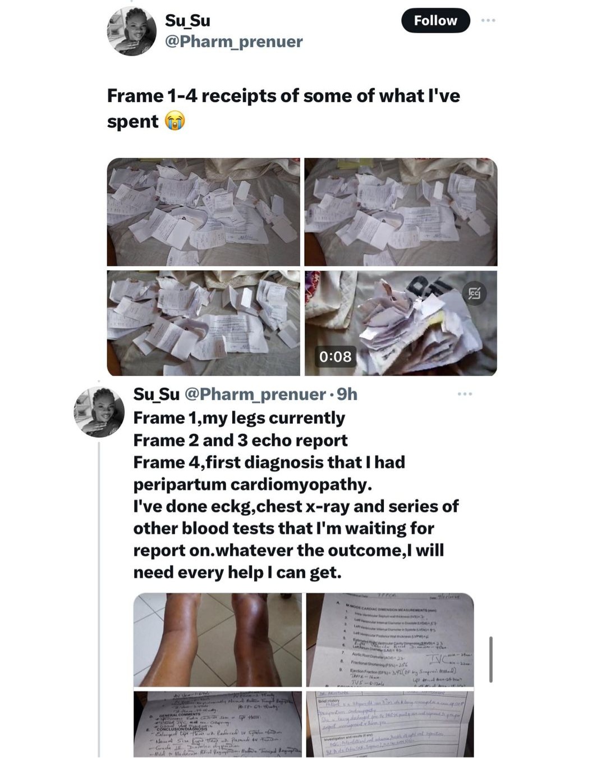606x758 pixels.
Task: Play the 0:08 receipts video
Action: point(401,323)
